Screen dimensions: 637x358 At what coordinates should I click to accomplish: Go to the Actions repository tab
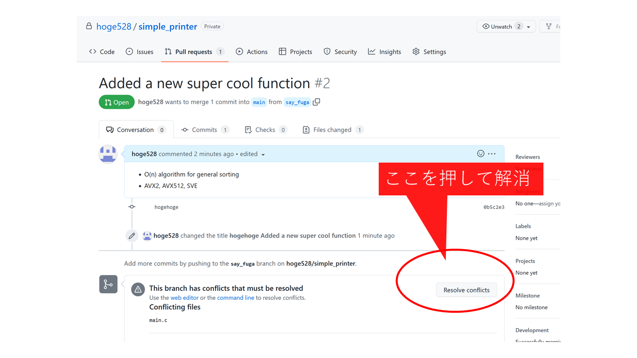click(x=252, y=52)
